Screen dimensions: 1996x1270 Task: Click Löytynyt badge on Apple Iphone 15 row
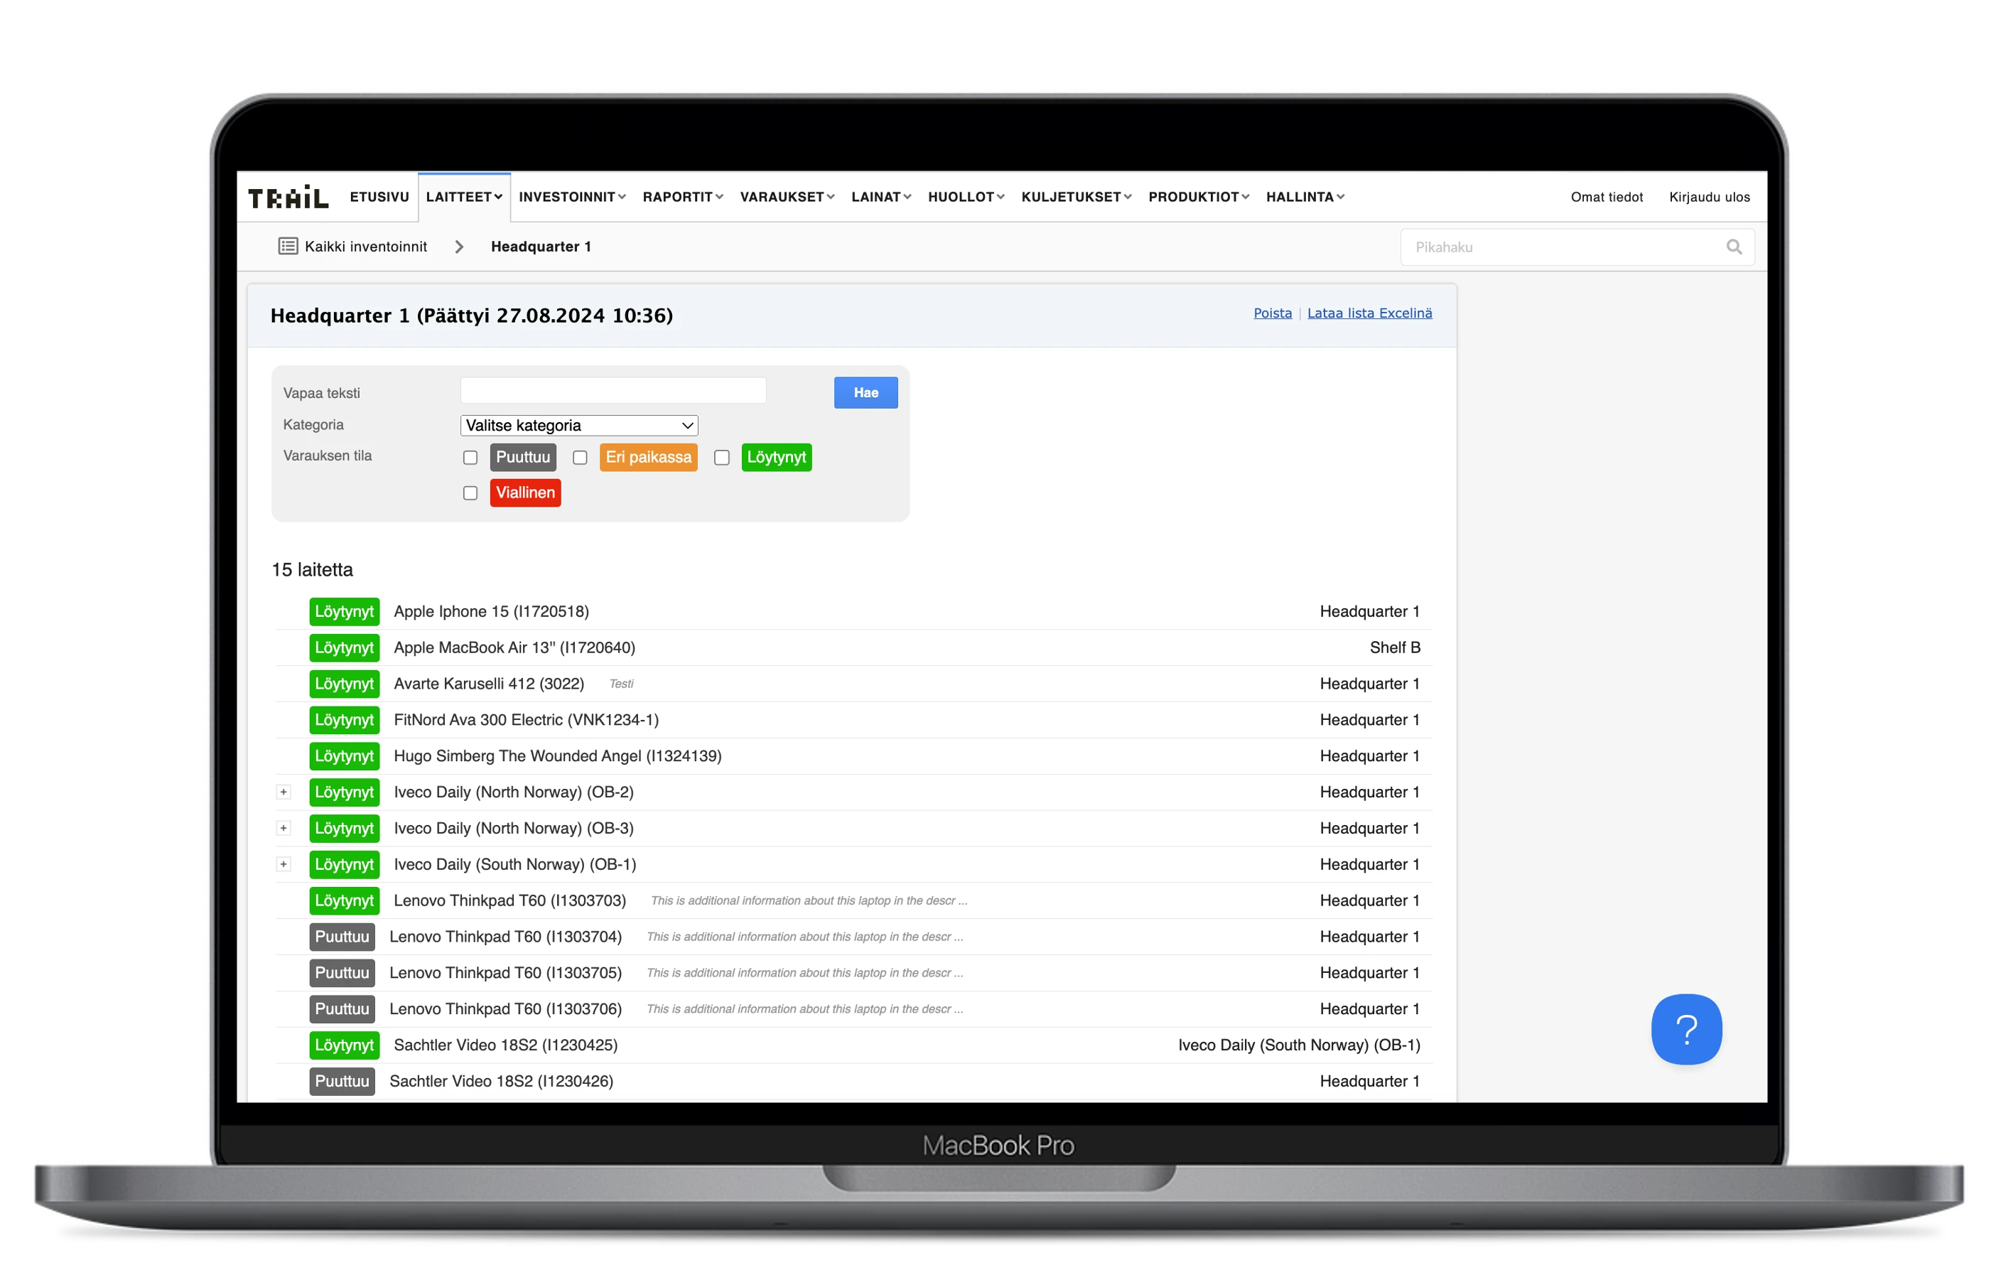click(x=344, y=612)
